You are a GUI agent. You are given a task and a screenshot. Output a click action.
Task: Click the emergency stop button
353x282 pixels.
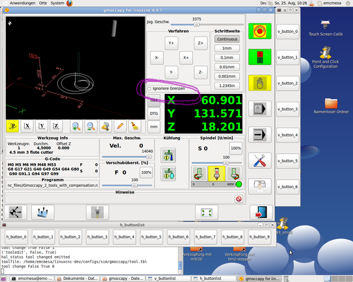pyautogui.click(x=260, y=31)
